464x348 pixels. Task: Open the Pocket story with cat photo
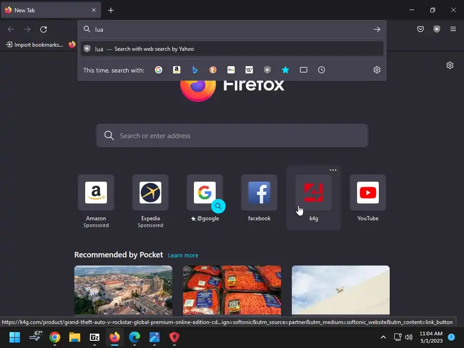click(x=341, y=290)
